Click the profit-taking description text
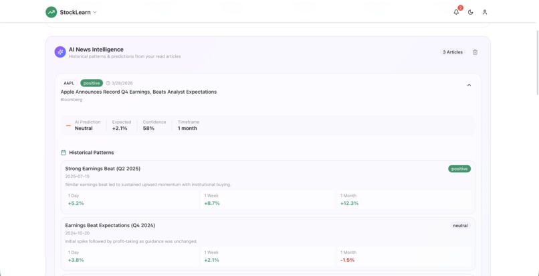539x276 pixels. (x=131, y=242)
